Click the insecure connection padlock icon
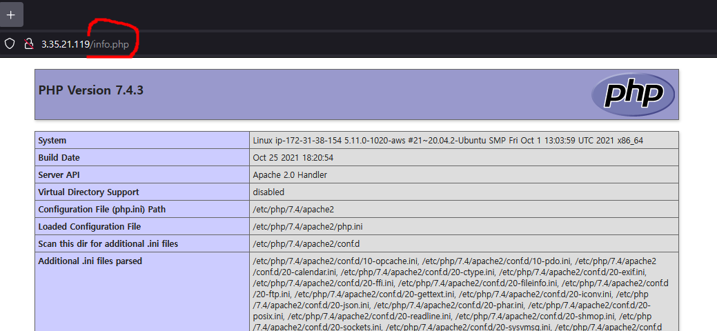The height and width of the screenshot is (331, 717). coord(29,44)
